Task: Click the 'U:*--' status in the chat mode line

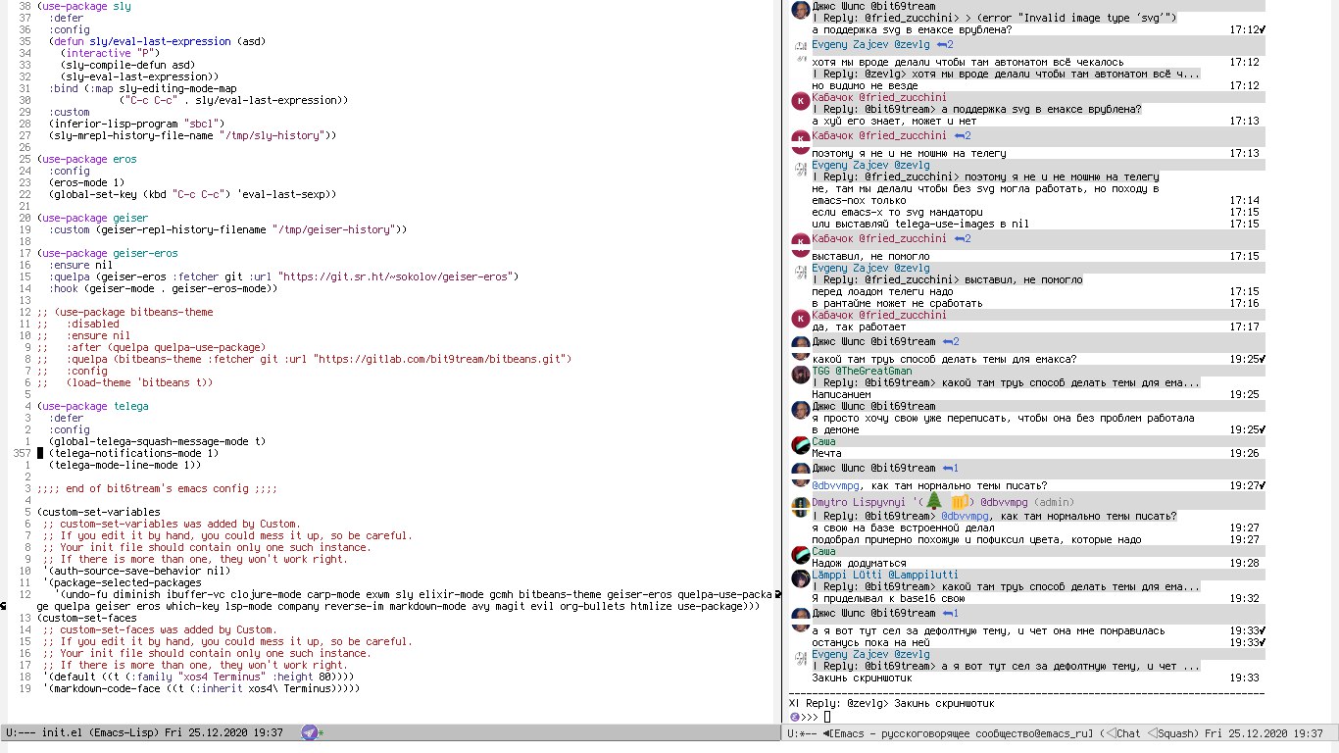Action: coord(804,733)
